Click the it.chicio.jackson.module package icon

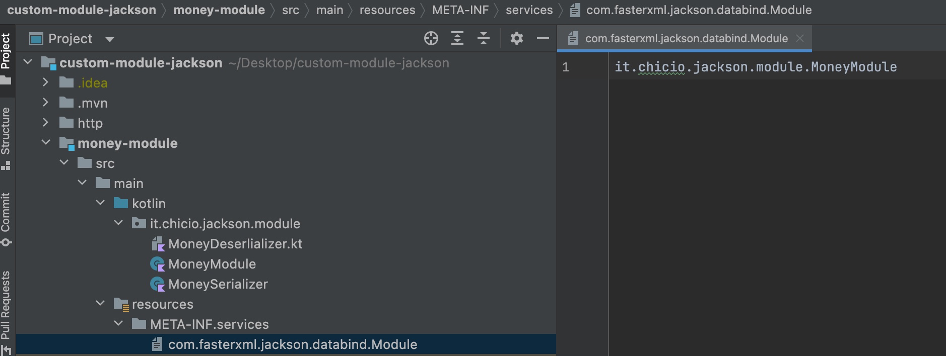coord(139,223)
